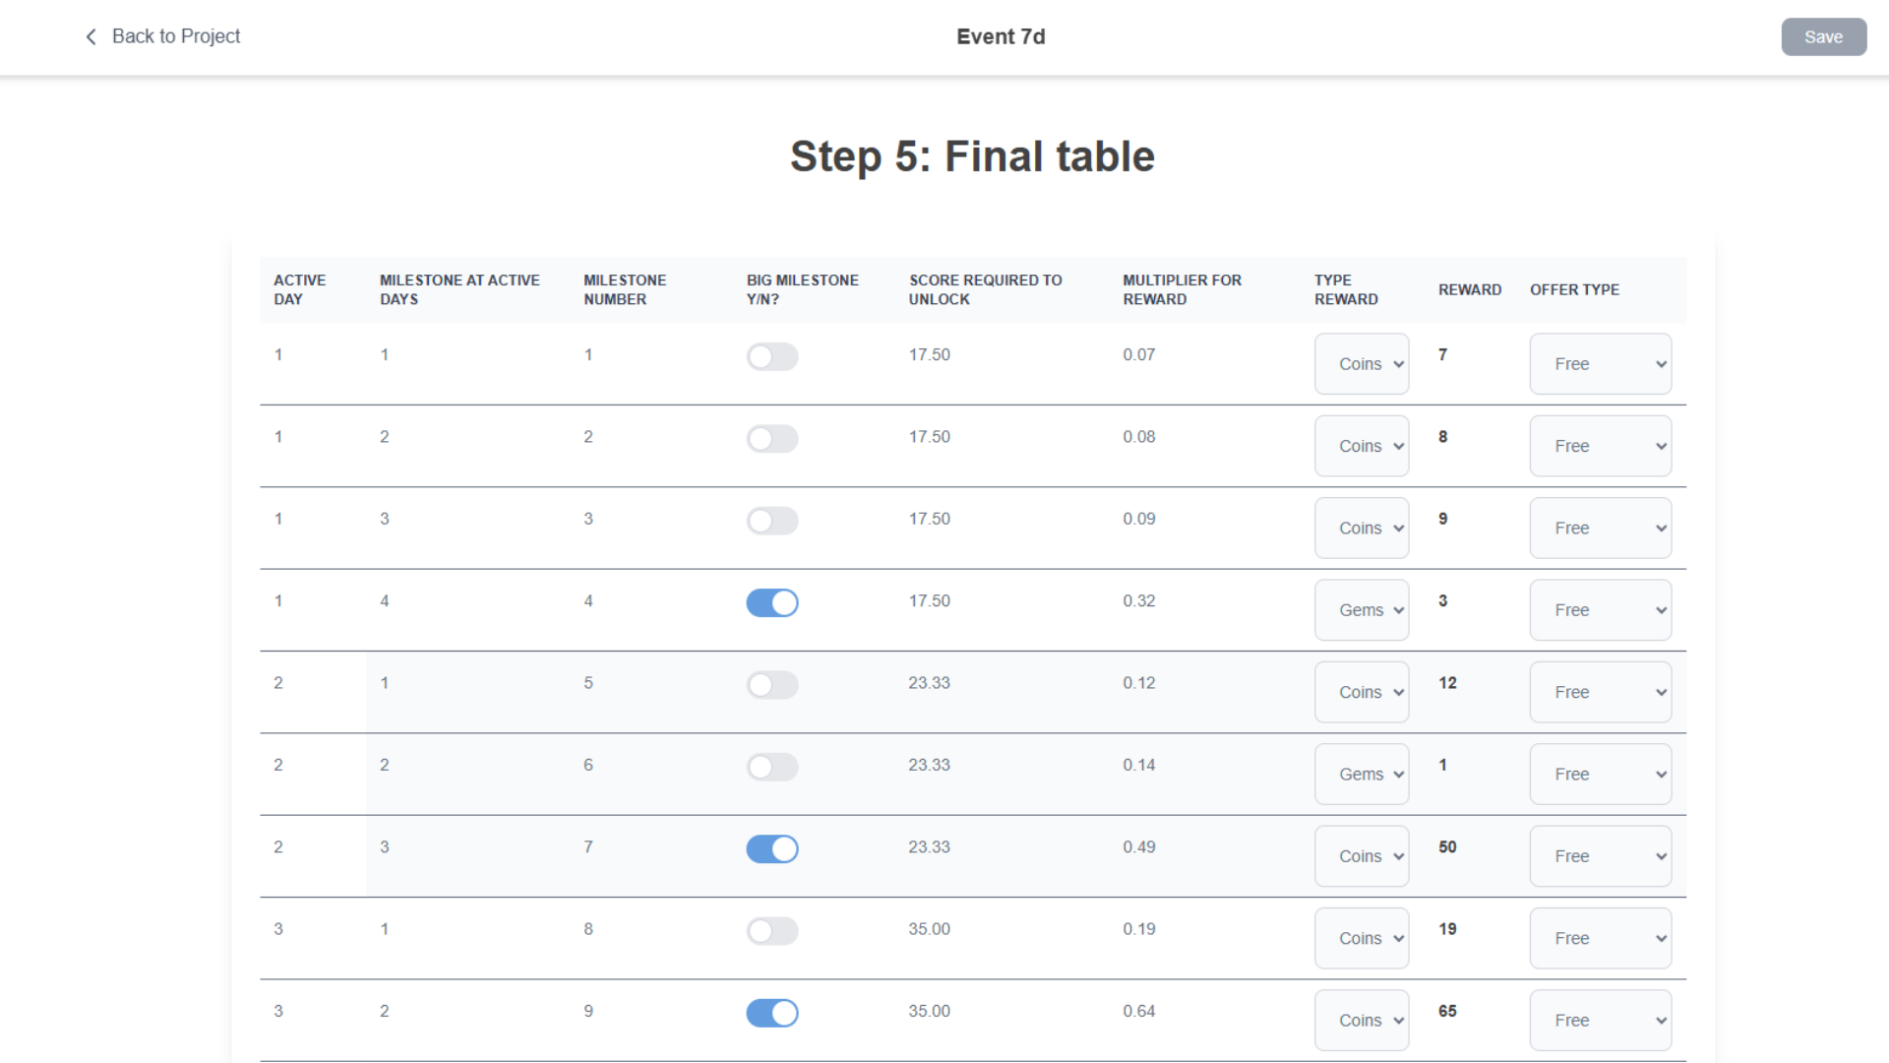Disable the big milestone toggle for milestone 7

point(772,848)
